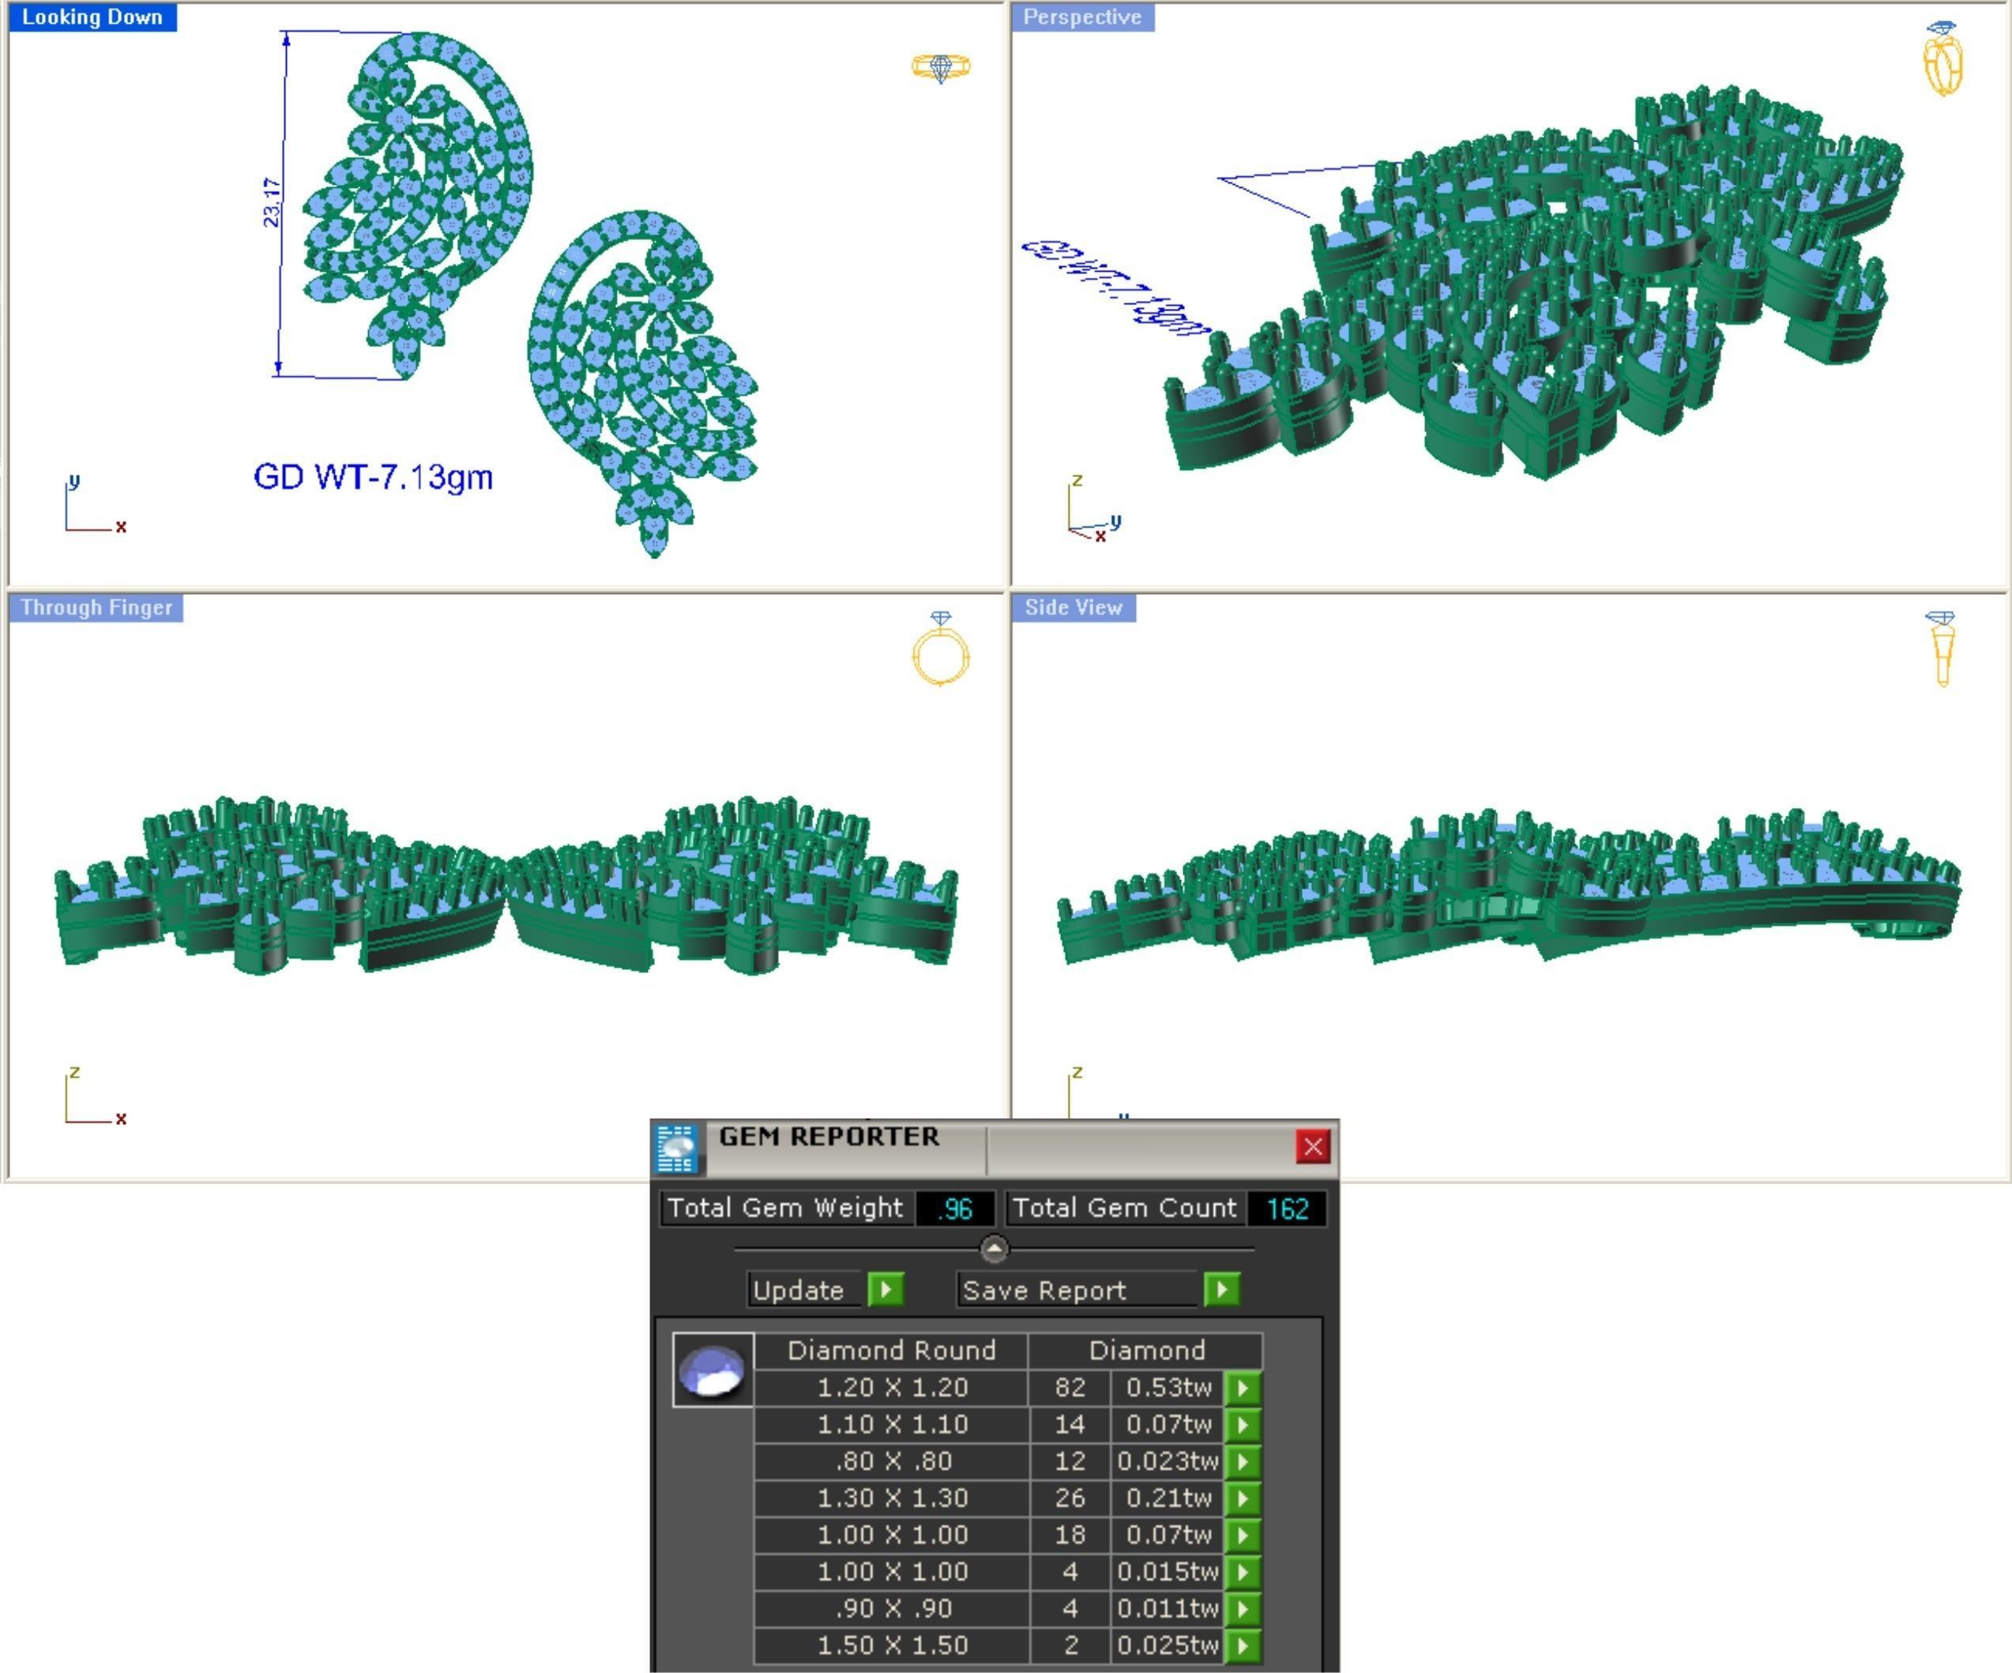2012x1673 pixels.
Task: Click the ring icon in Side View viewport
Action: 1941,649
